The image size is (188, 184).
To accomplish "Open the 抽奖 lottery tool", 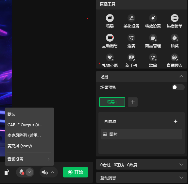I will tap(175, 38).
